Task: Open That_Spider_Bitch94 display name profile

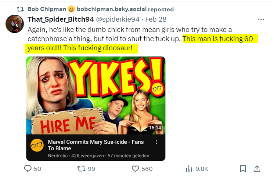Action: pyautogui.click(x=61, y=19)
